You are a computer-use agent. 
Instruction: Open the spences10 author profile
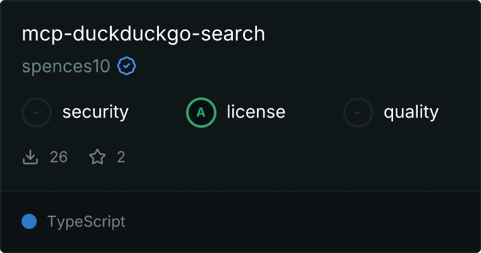[66, 66]
